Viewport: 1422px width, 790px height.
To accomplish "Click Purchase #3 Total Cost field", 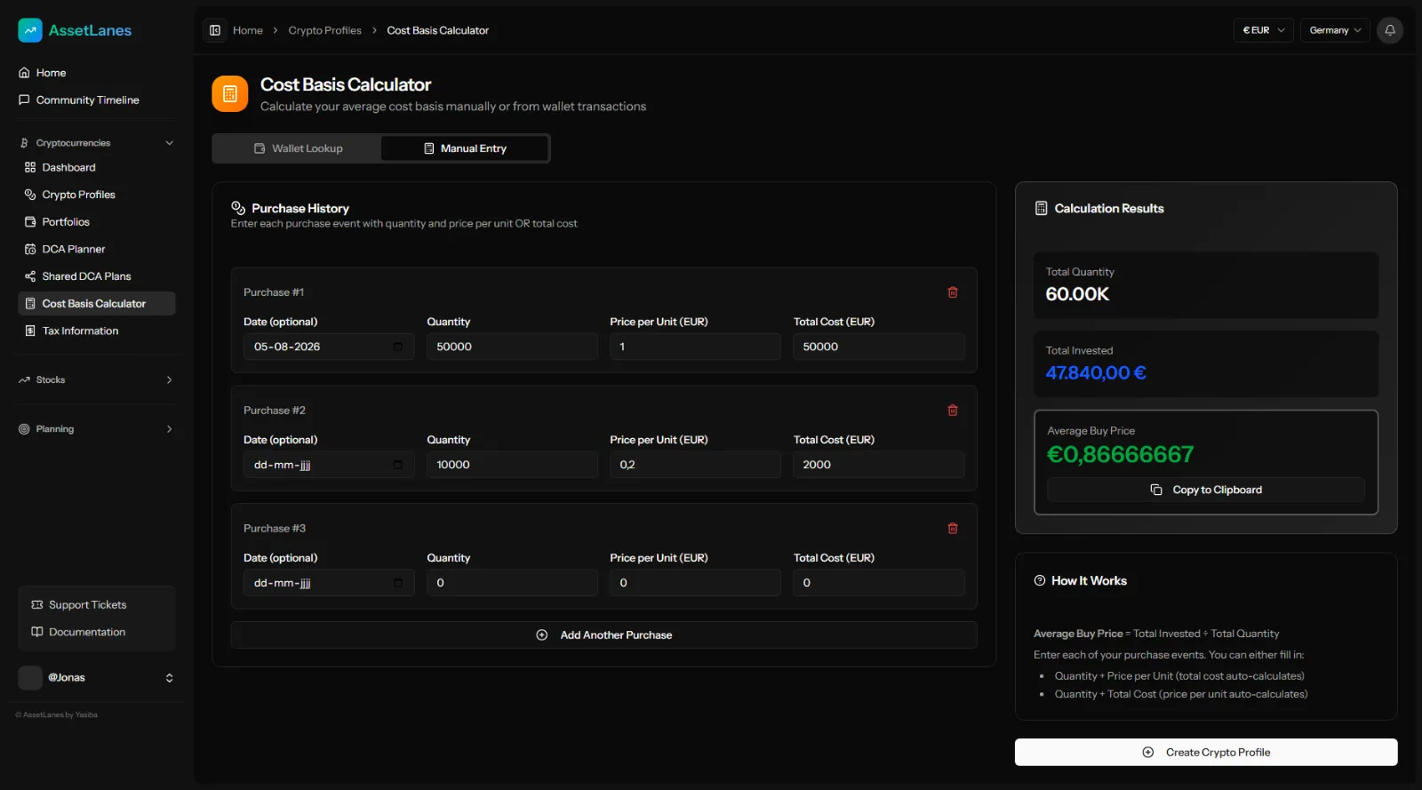I will pos(879,583).
